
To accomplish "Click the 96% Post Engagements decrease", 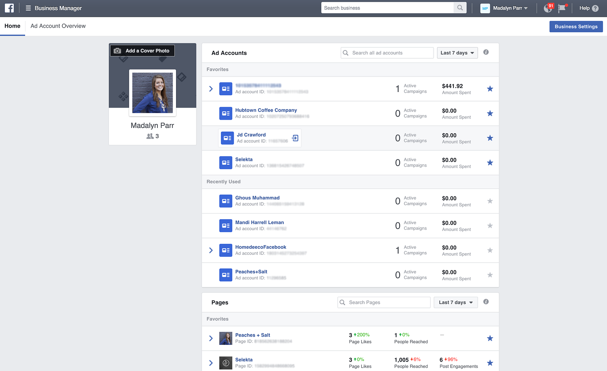I will 451,359.
